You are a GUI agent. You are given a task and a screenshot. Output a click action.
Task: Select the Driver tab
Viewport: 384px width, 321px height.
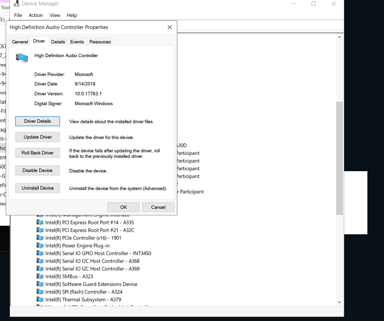(39, 41)
